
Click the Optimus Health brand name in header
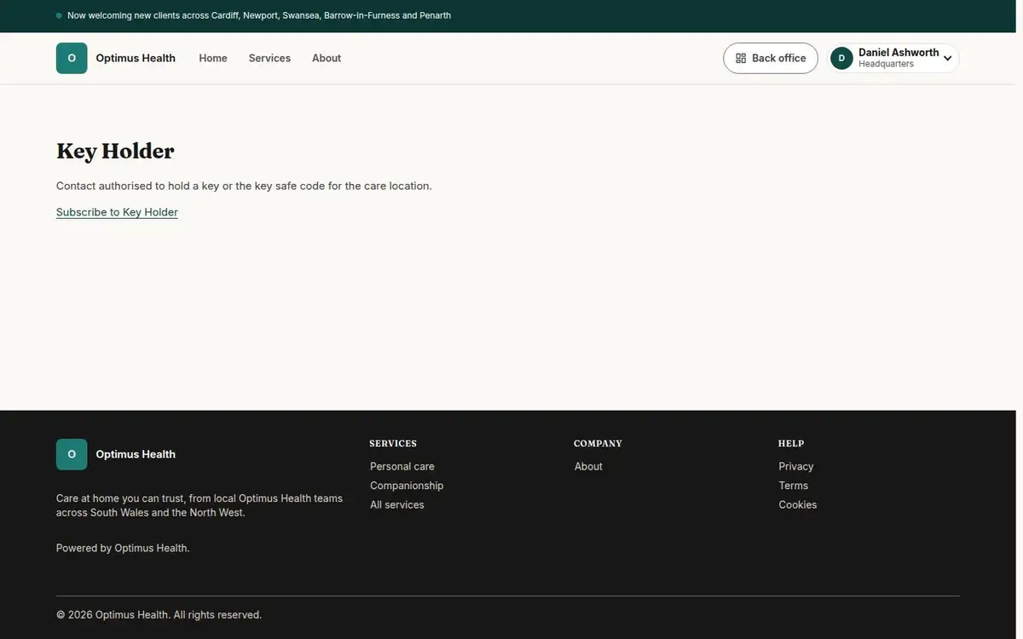(x=136, y=58)
